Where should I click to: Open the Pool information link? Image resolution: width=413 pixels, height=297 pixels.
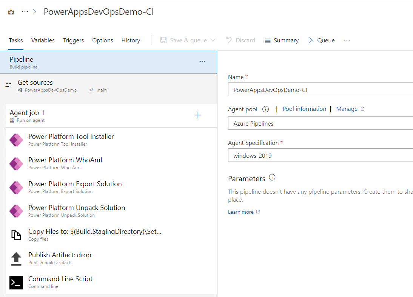tap(304, 109)
